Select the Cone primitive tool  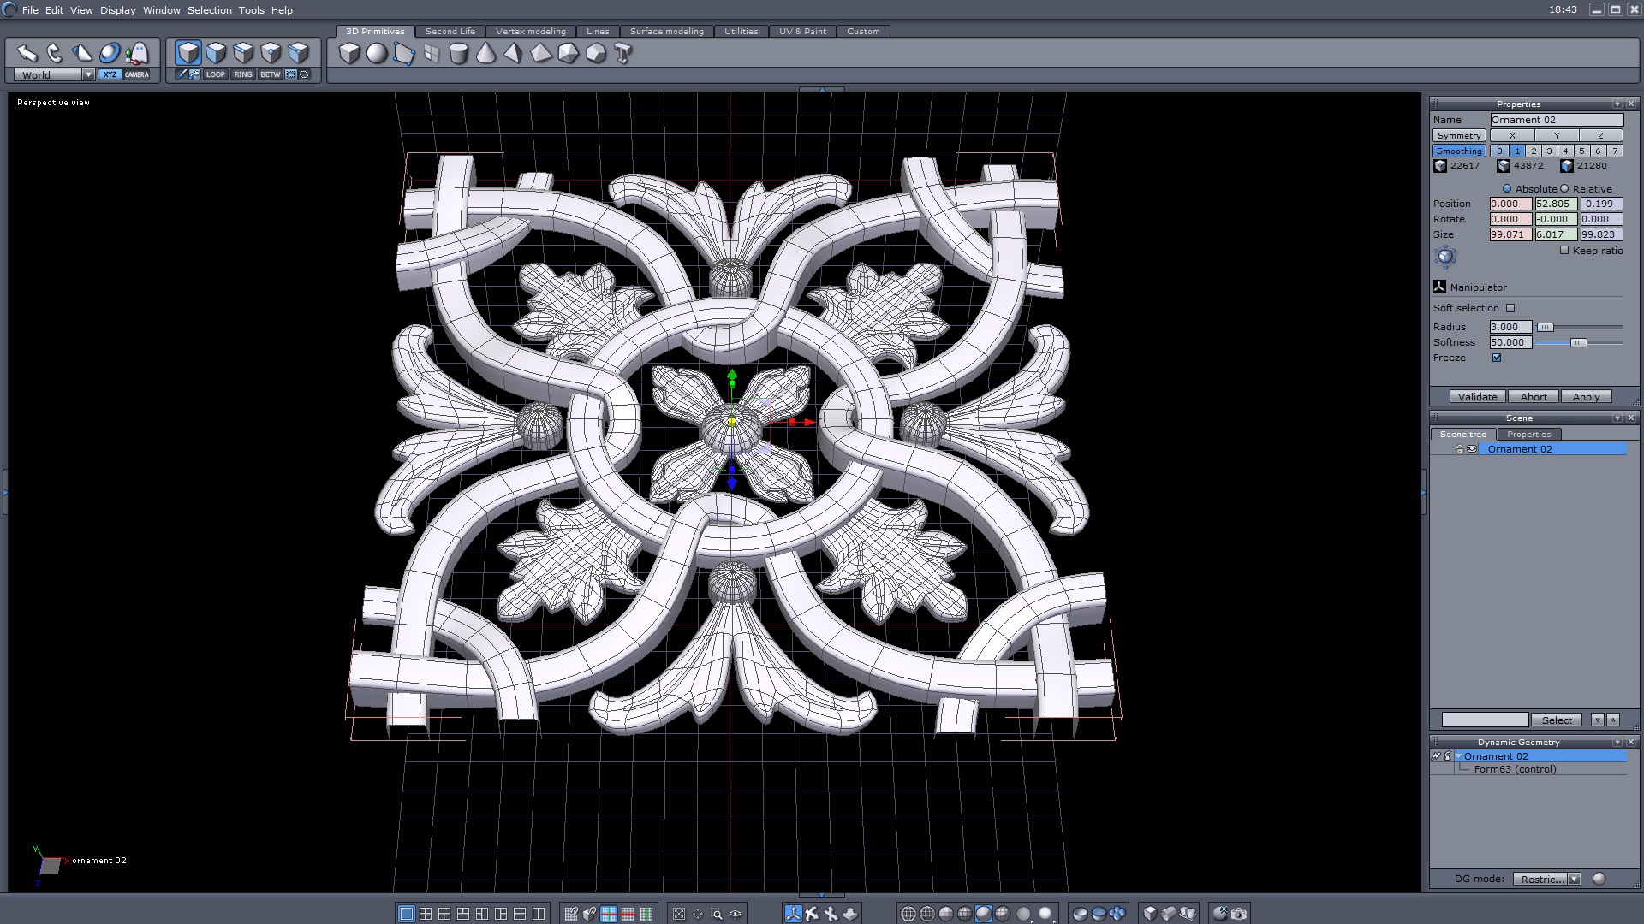[x=485, y=54]
